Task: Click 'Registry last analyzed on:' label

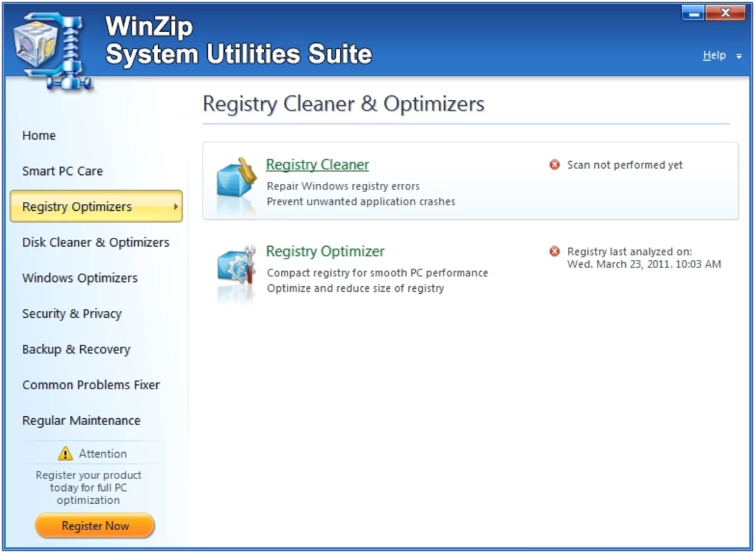Action: [x=629, y=252]
